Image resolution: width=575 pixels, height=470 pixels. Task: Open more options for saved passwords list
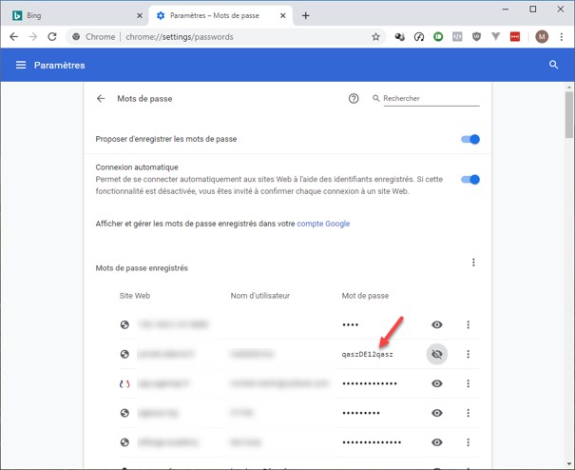click(473, 263)
